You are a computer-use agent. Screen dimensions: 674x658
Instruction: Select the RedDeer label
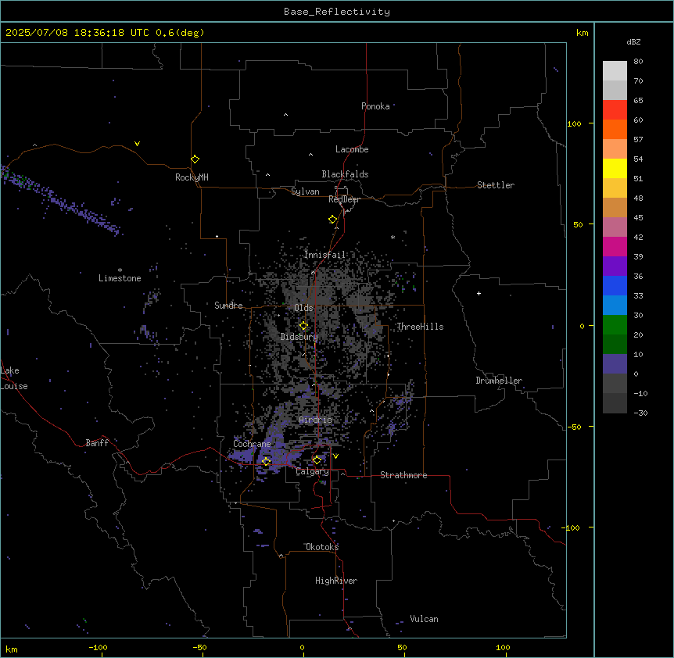point(344,199)
